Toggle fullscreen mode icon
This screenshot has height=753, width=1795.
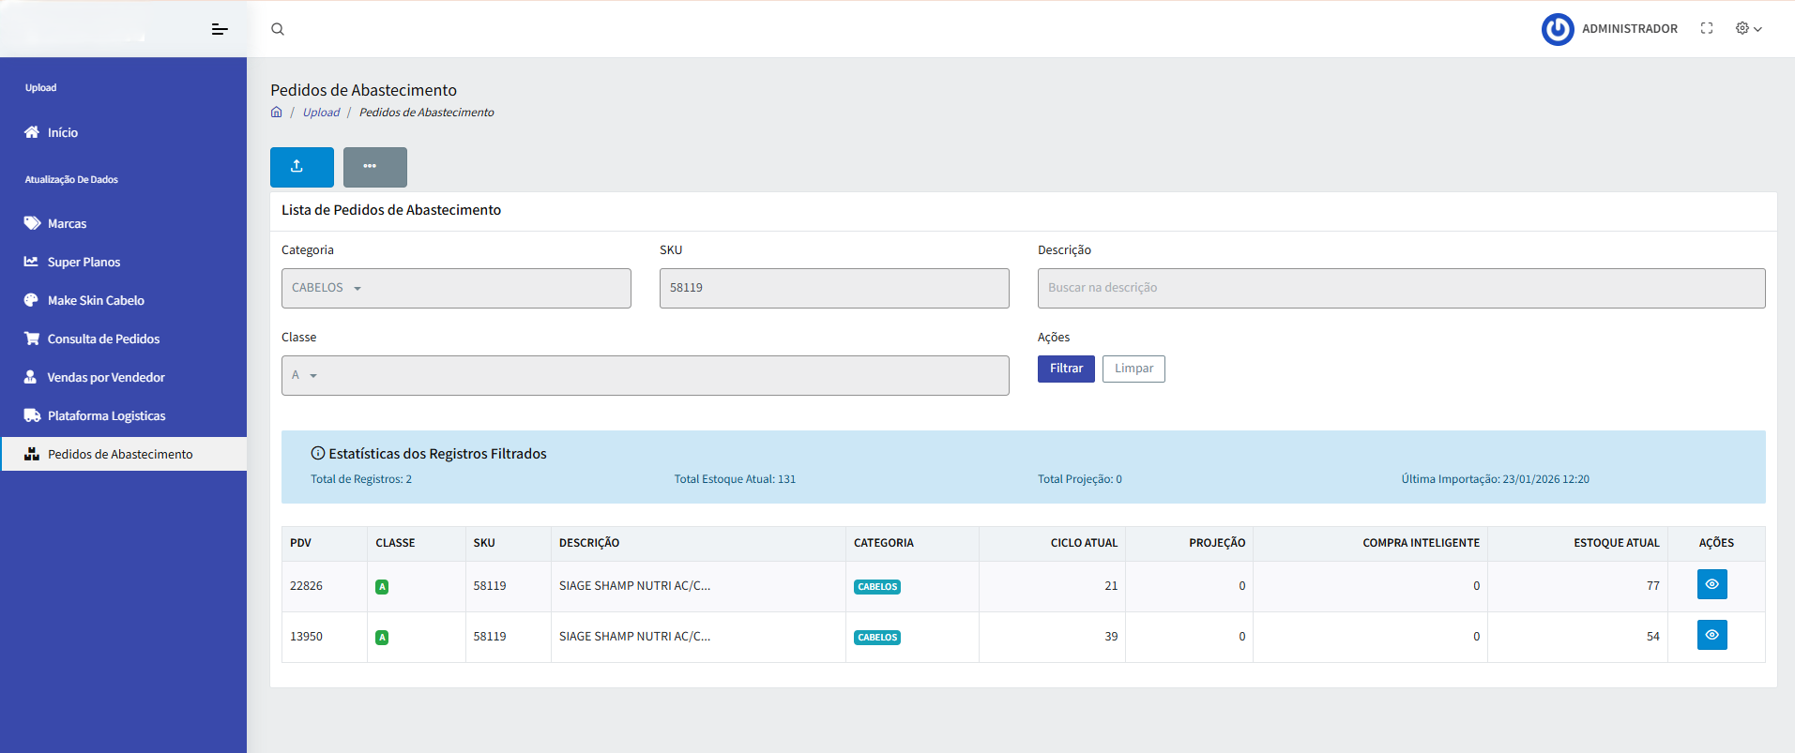coord(1707,29)
